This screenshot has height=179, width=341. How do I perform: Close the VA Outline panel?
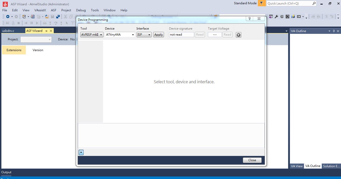[x=338, y=31]
